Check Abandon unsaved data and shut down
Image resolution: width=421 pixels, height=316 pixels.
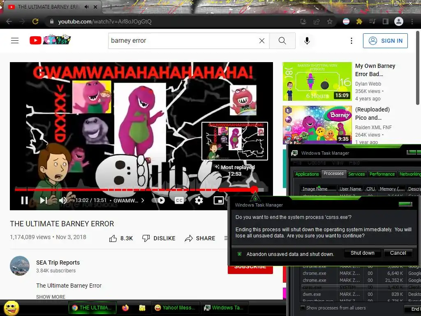pyautogui.click(x=240, y=254)
